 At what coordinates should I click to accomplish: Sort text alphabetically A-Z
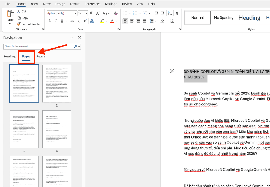click(x=170, y=13)
